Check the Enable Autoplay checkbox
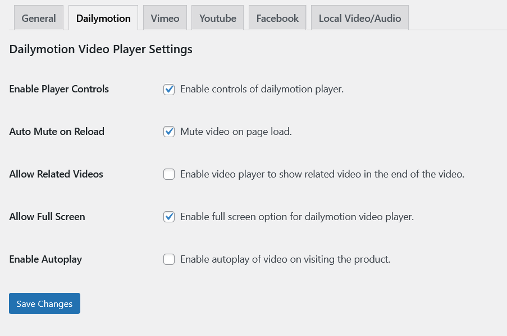Viewport: 507px width, 336px height. (x=169, y=259)
